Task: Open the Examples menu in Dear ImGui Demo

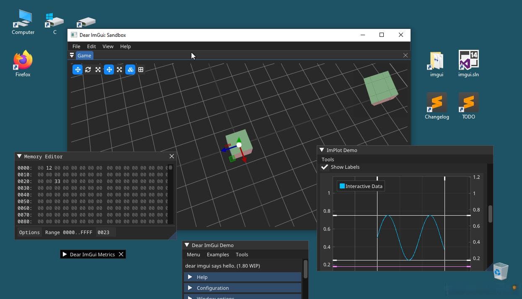Action: 218,254
